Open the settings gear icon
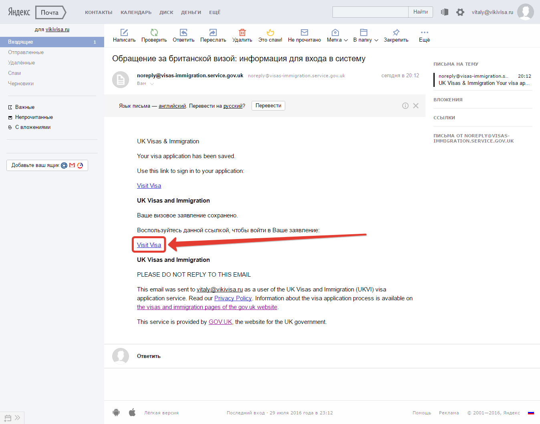 (460, 12)
